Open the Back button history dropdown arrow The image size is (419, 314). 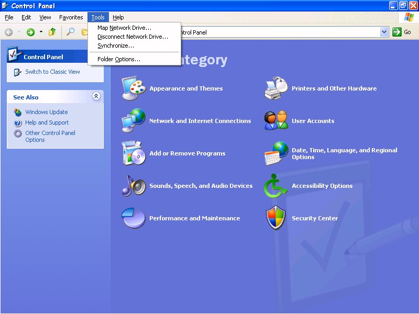(x=19, y=32)
